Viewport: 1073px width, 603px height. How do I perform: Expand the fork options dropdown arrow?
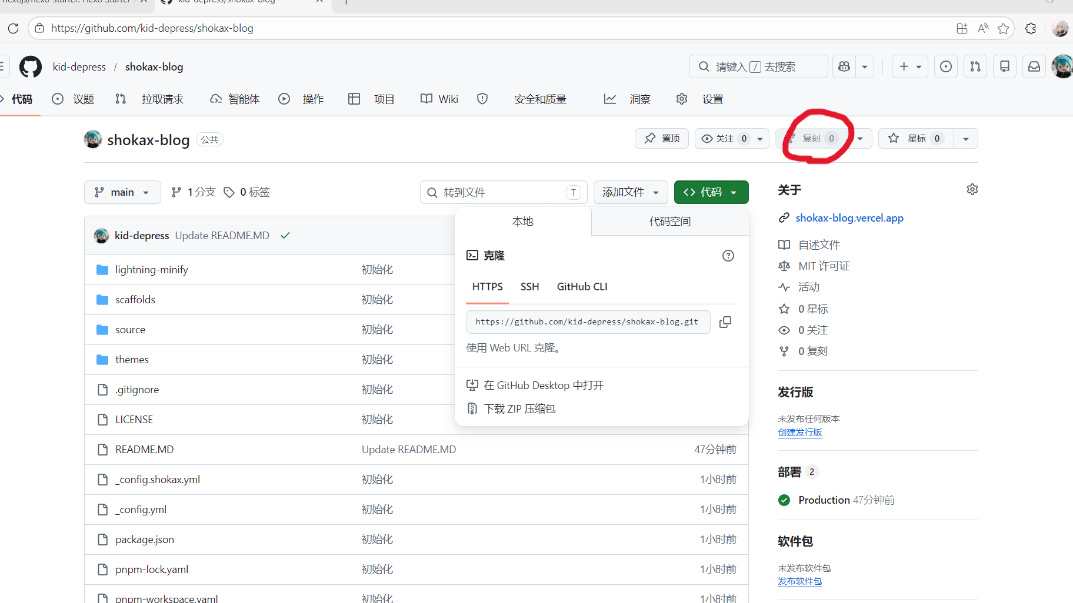860,139
